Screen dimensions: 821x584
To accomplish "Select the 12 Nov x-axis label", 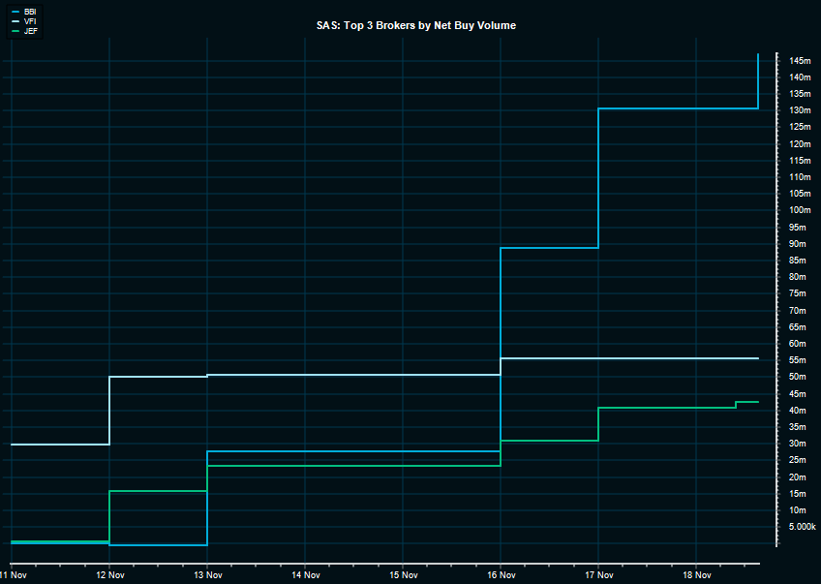I will (109, 574).
